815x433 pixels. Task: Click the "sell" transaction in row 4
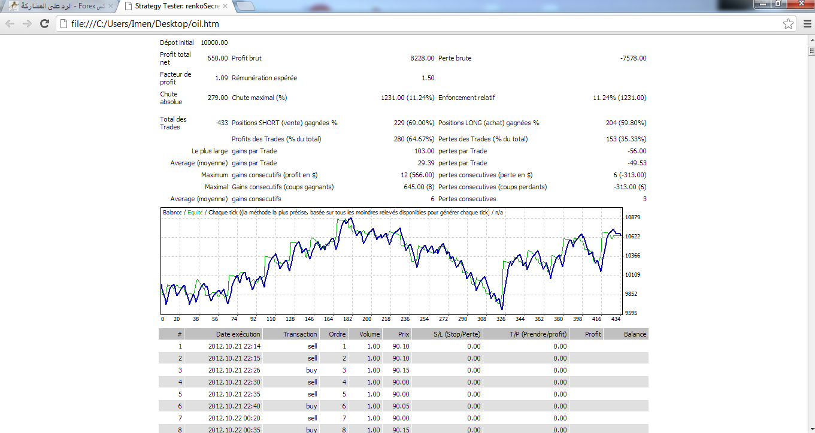point(313,382)
